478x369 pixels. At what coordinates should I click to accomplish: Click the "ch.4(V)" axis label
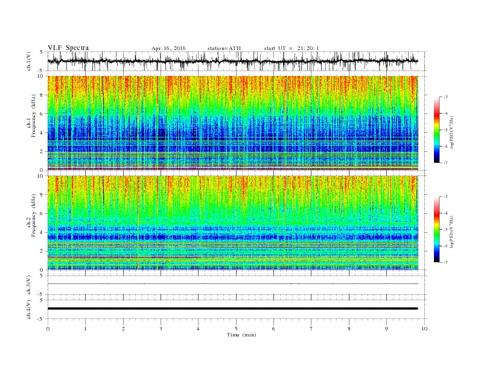pos(29,309)
